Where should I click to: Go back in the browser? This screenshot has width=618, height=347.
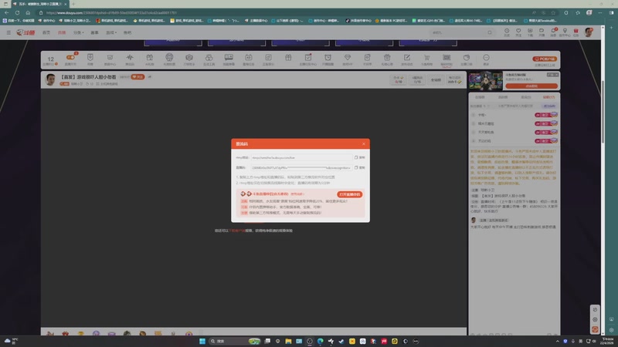pyautogui.click(x=7, y=12)
